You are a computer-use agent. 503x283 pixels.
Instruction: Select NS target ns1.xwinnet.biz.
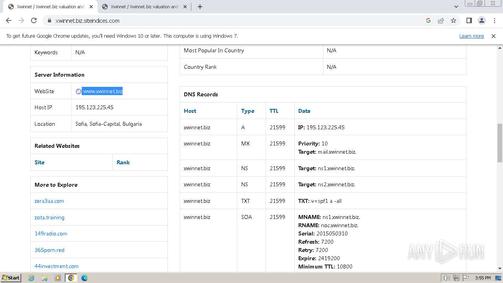336,168
